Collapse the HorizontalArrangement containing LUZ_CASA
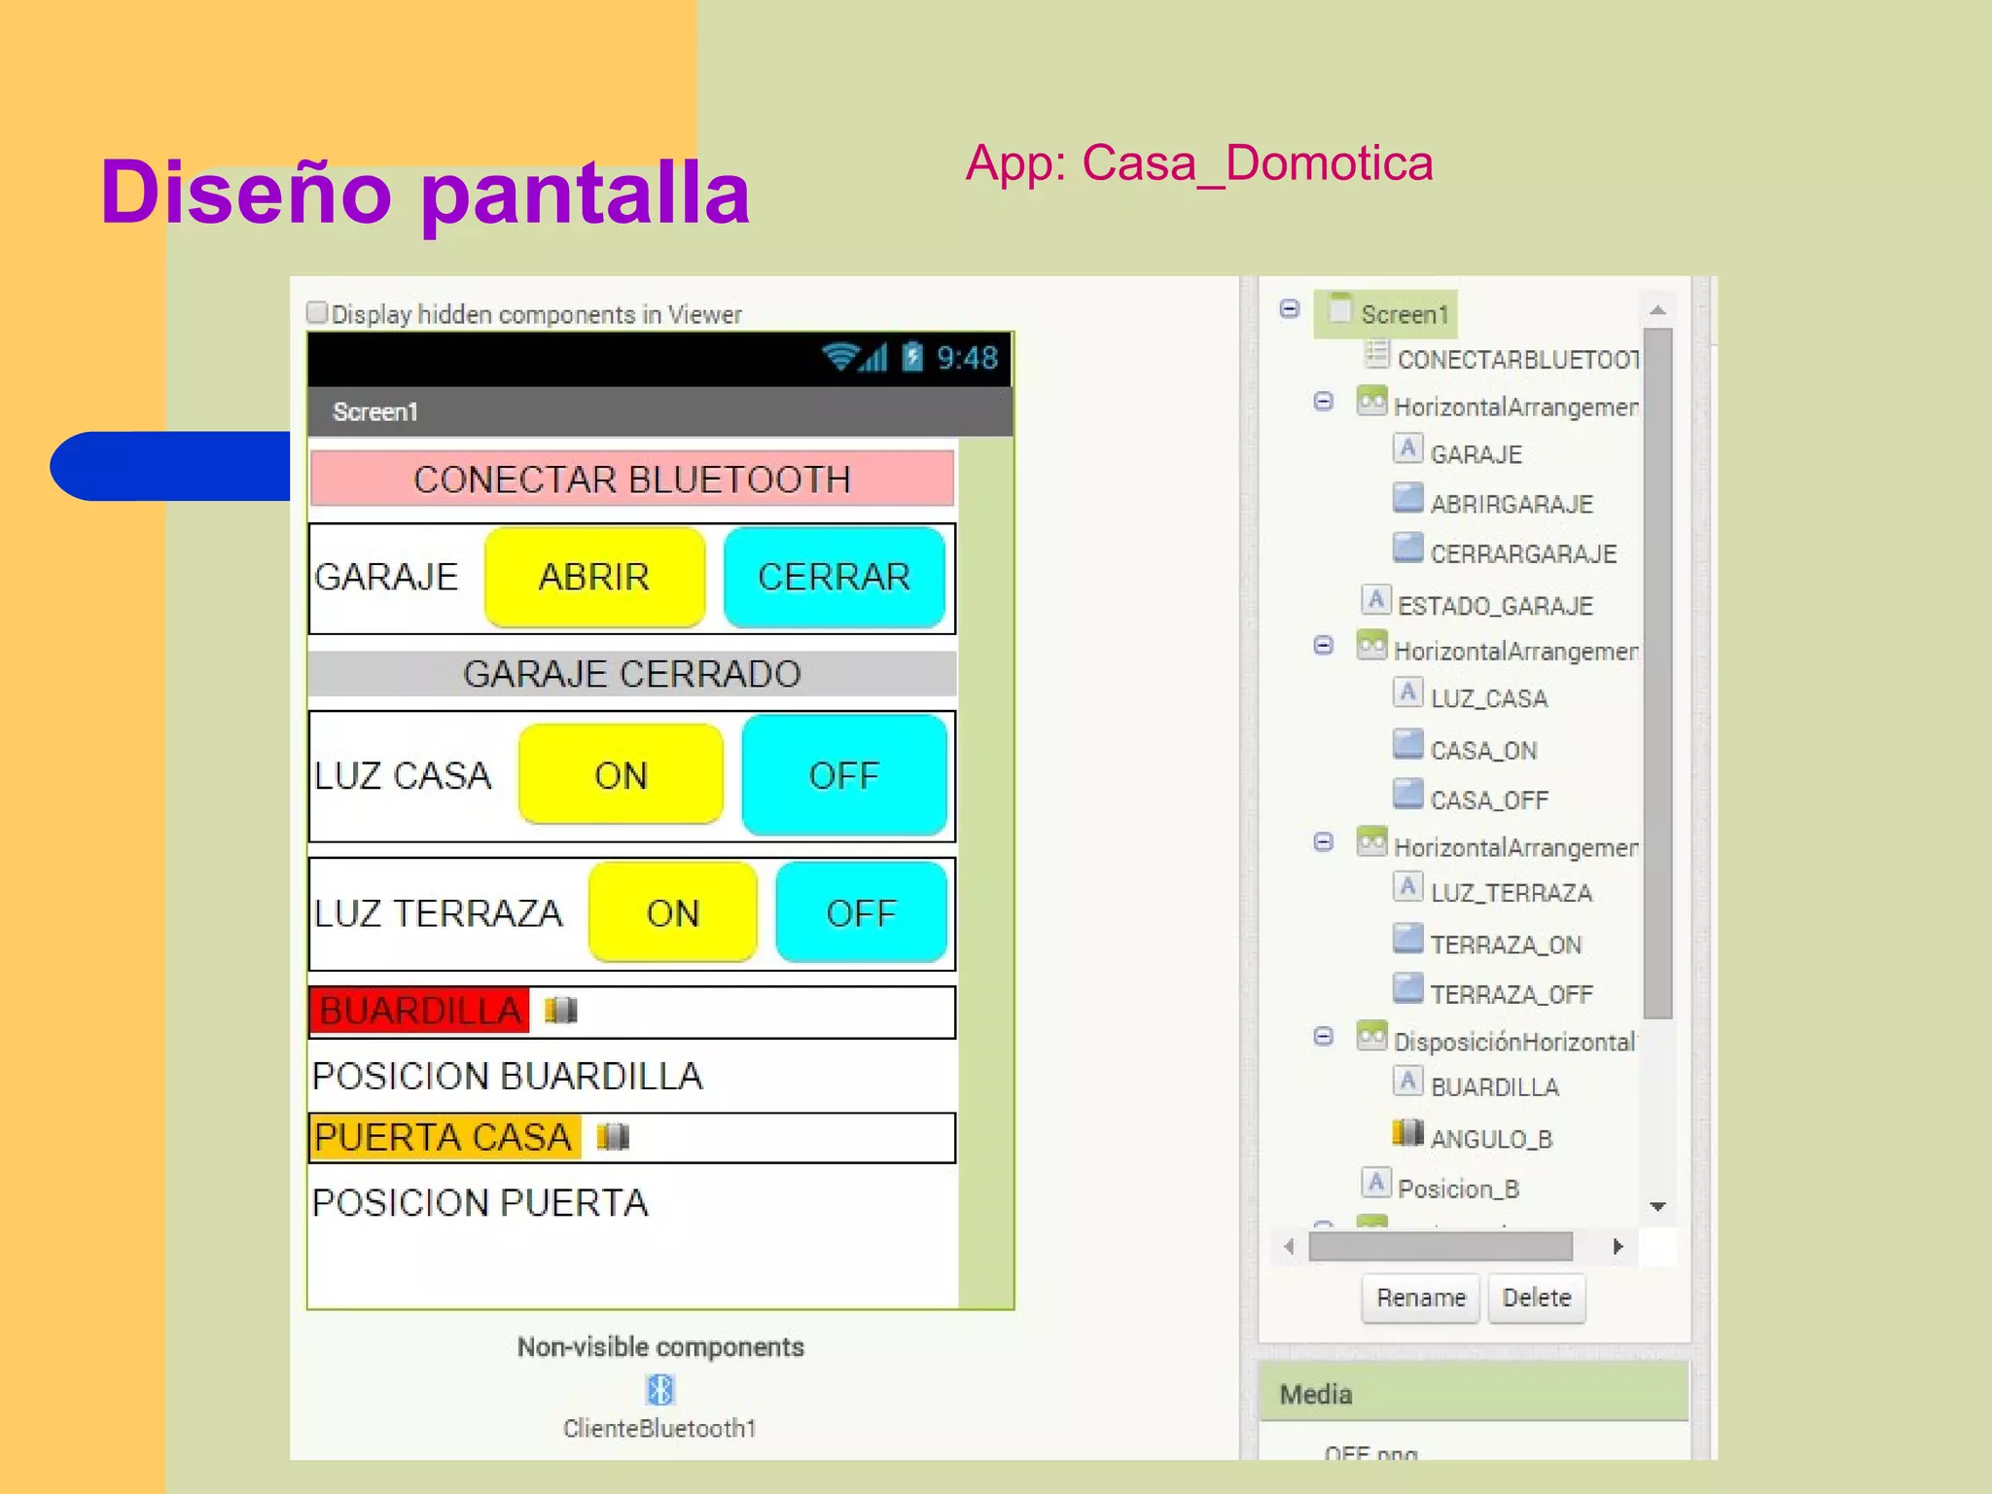 [1323, 646]
